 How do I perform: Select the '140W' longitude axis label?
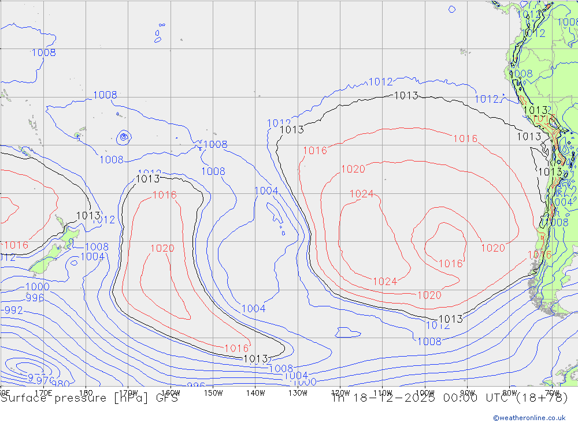tap(255, 393)
